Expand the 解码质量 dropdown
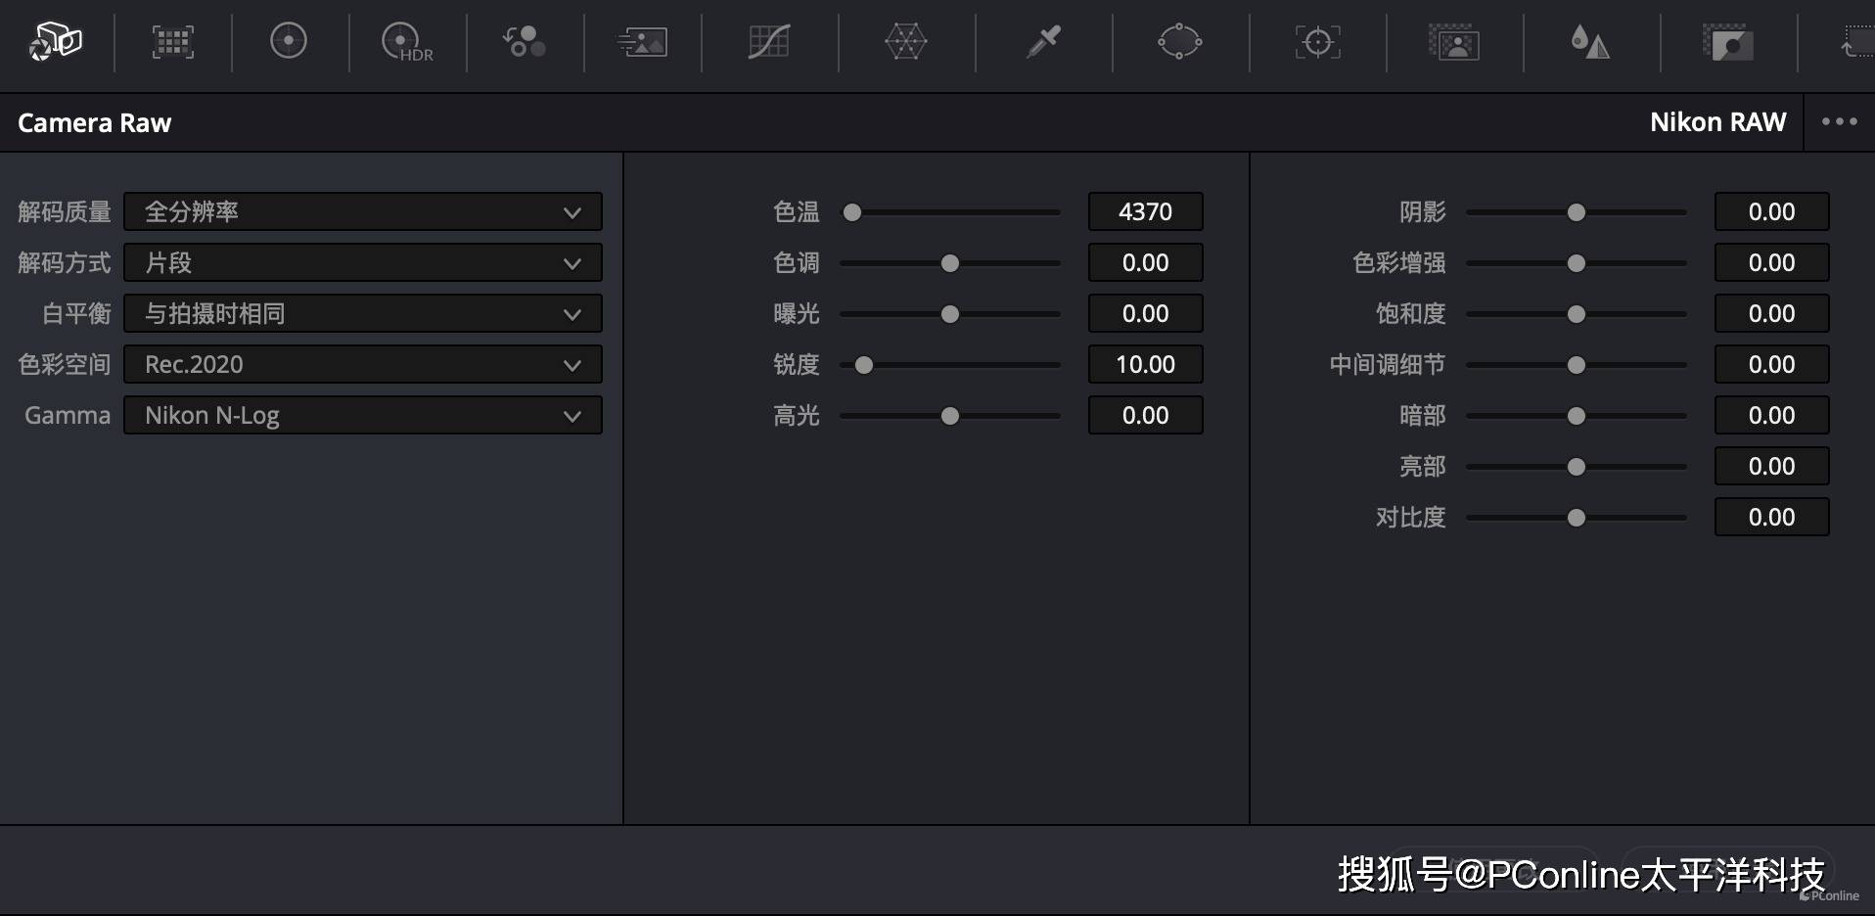The image size is (1875, 916). tap(362, 212)
